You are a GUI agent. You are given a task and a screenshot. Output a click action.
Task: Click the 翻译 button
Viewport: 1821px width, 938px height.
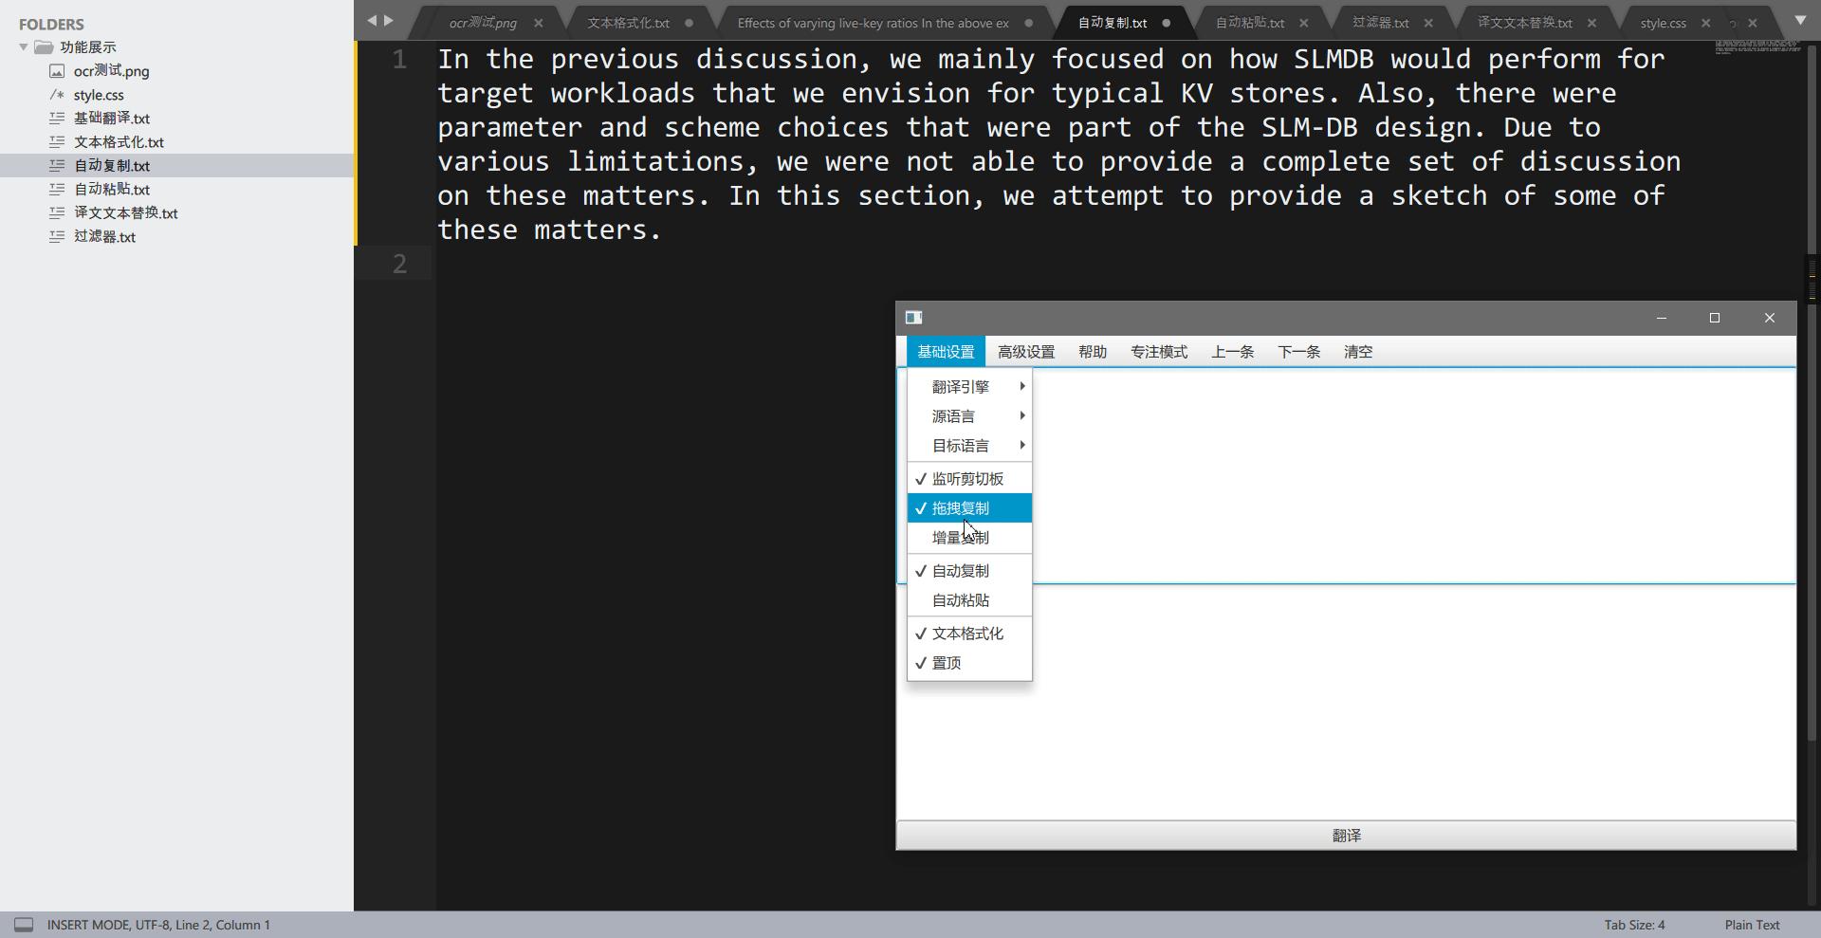1346,836
